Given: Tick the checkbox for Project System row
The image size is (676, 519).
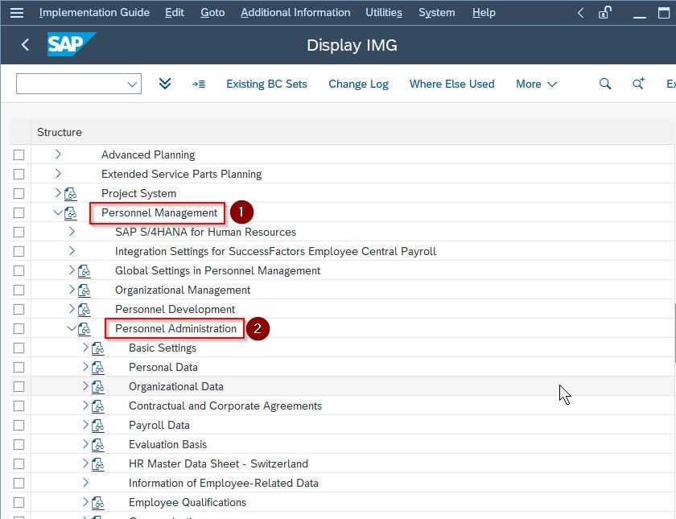Looking at the screenshot, I should [19, 194].
